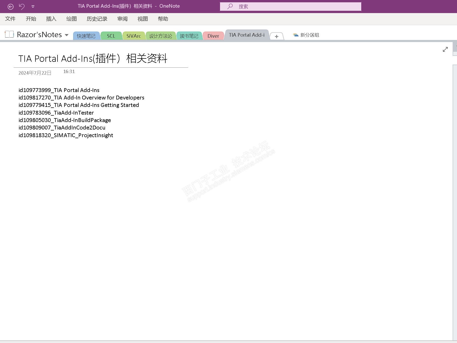Screen dimensions: 457x343
Task: Click the line id109805030_TiaAdd-InBuildPackage
Action: [x=65, y=120]
